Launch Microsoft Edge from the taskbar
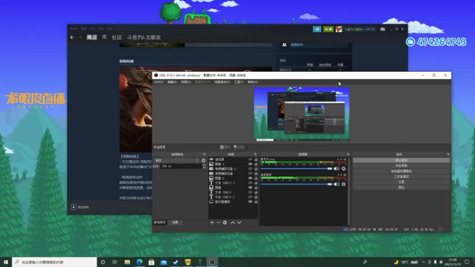 140,262
